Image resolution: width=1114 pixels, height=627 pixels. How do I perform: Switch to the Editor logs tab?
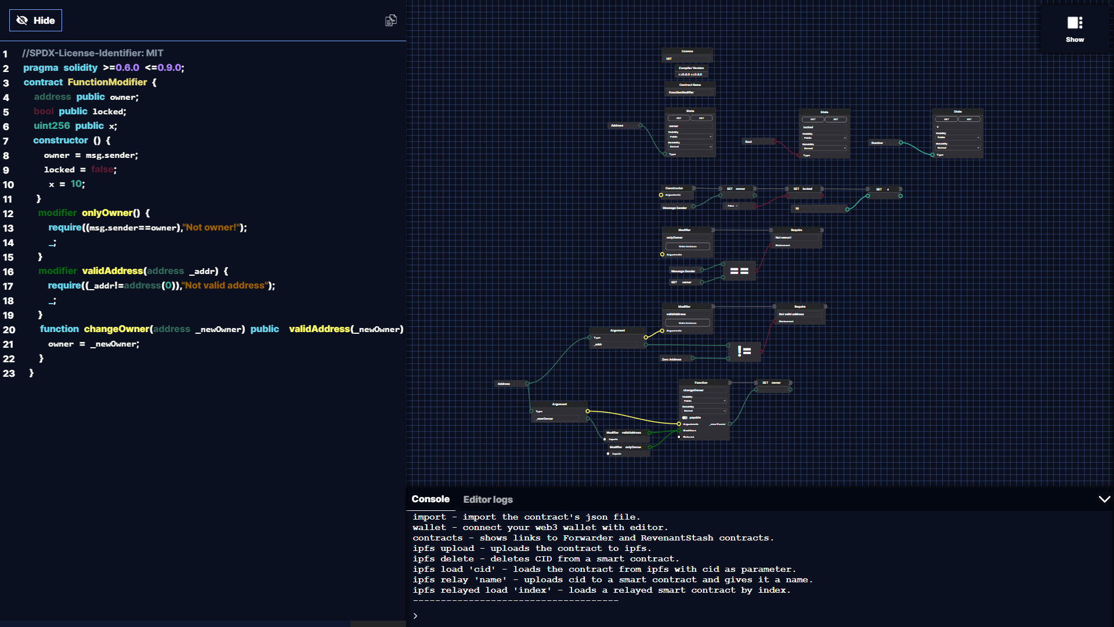[487, 499]
